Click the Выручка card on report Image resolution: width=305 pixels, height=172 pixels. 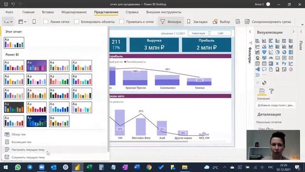pyautogui.click(x=154, y=44)
